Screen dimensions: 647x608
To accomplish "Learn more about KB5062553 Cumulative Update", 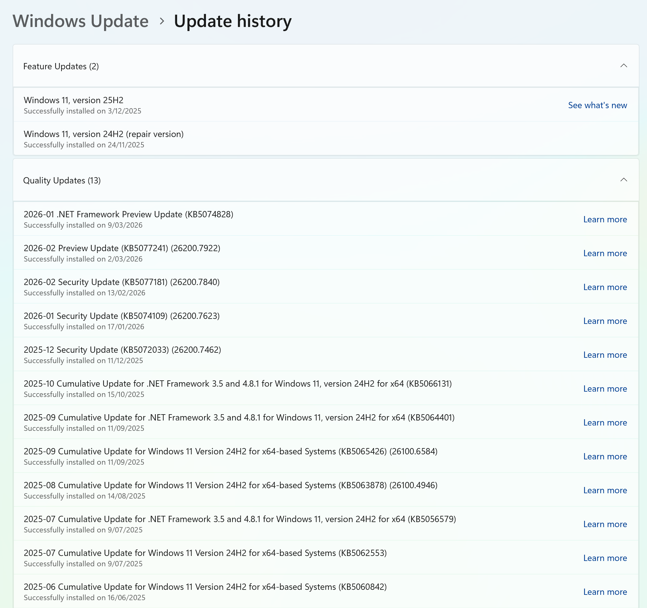I will [605, 558].
